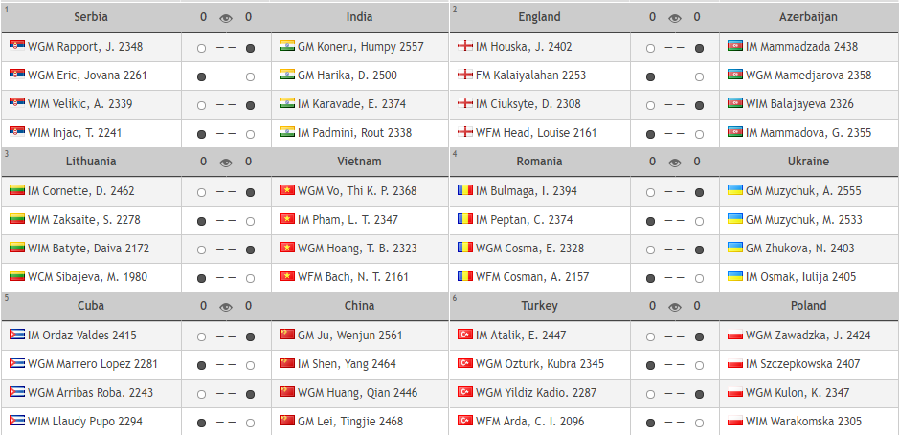The image size is (899, 435).
Task: Select IM Mammadzada 2438 from Azerbaijan
Action: (x=801, y=47)
